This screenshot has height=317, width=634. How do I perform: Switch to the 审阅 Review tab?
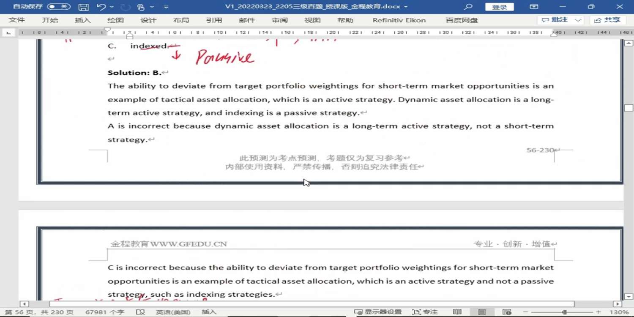click(280, 20)
